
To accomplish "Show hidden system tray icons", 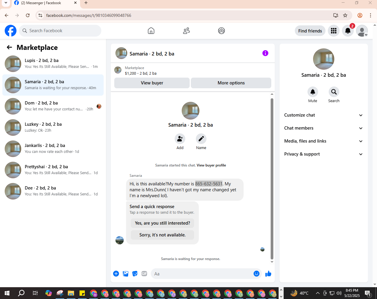I will (318, 293).
